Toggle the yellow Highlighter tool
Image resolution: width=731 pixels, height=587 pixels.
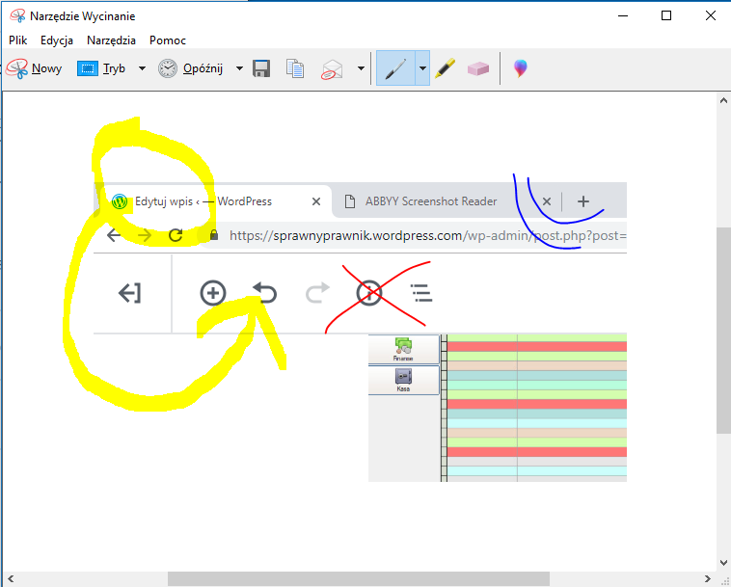[445, 68]
